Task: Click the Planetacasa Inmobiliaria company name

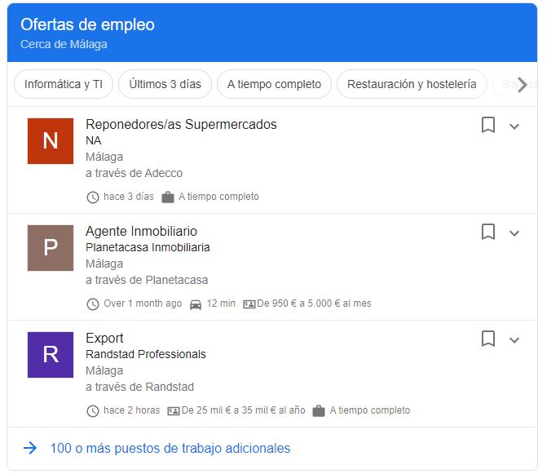Action: 148,247
